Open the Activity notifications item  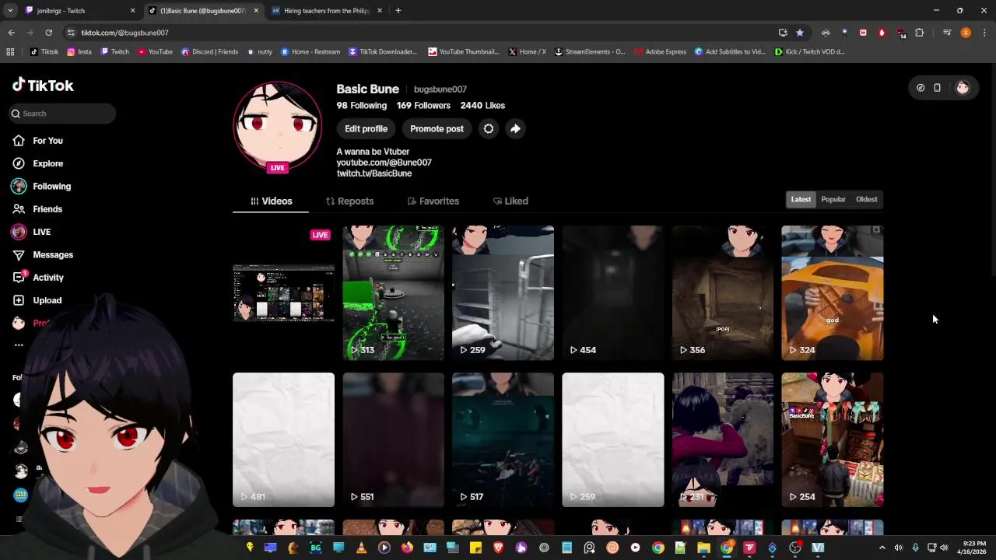click(37, 278)
